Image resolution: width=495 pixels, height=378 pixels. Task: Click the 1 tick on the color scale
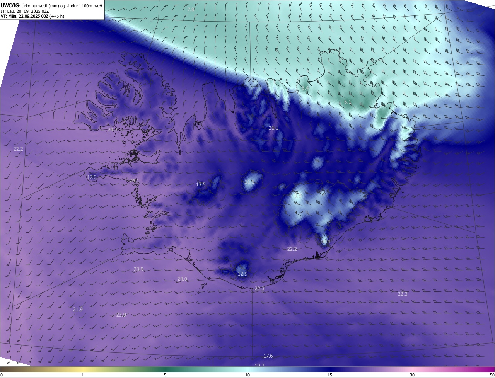click(83, 375)
